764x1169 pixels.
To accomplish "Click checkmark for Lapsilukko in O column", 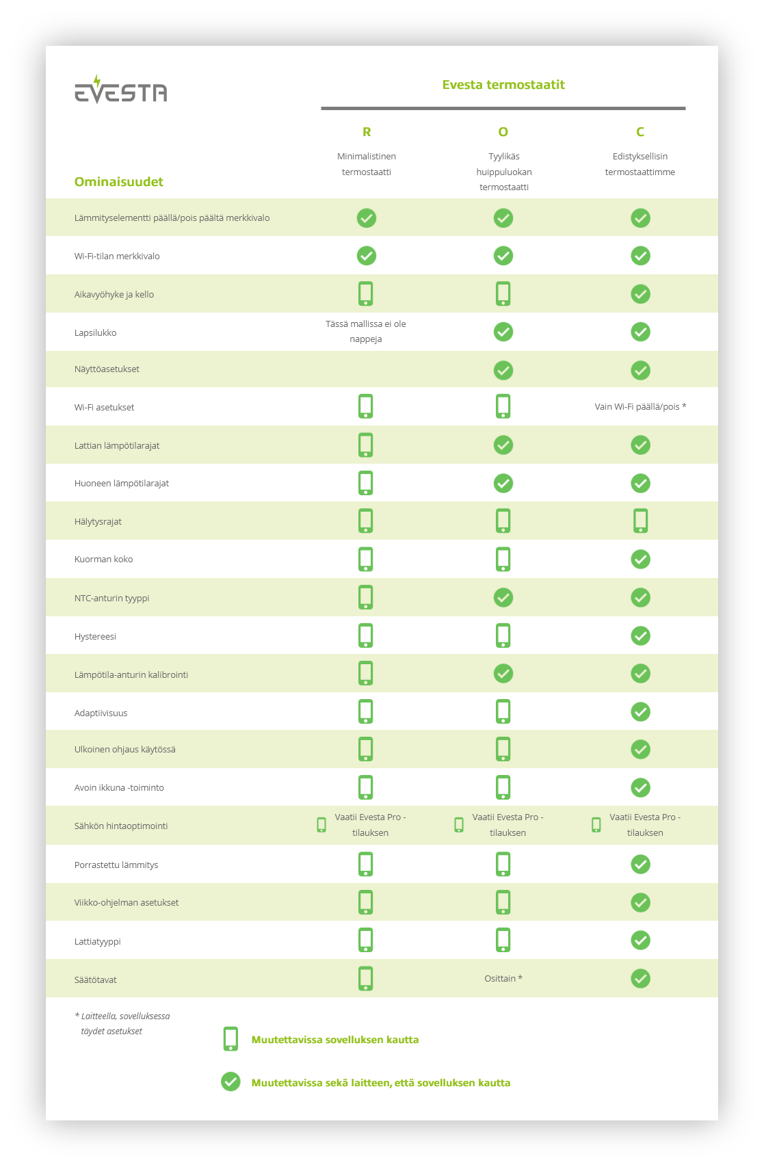I will pyautogui.click(x=503, y=332).
